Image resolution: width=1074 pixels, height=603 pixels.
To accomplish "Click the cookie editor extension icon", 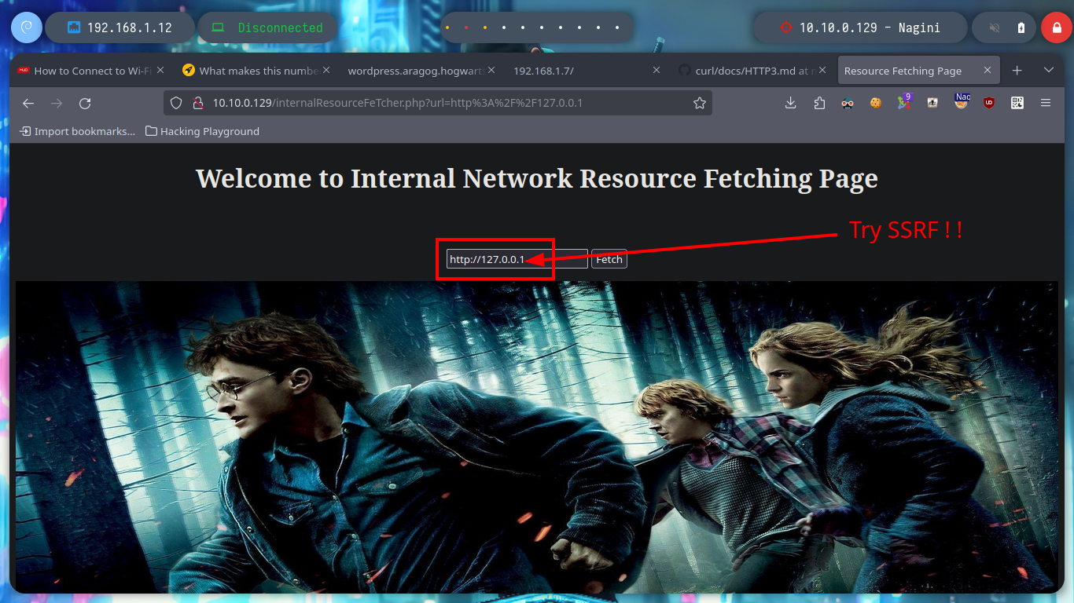I will tap(876, 103).
